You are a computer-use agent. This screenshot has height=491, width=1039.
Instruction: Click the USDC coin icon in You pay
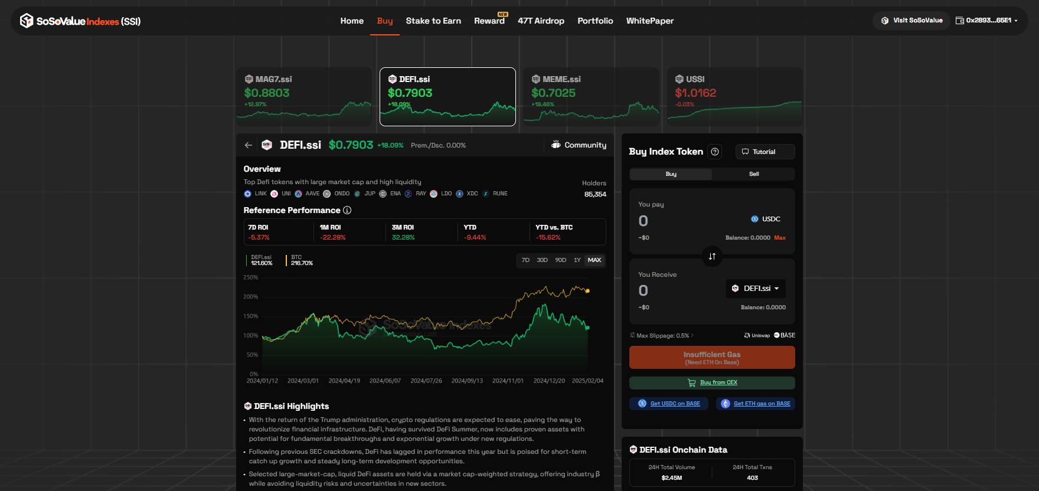[x=754, y=219]
